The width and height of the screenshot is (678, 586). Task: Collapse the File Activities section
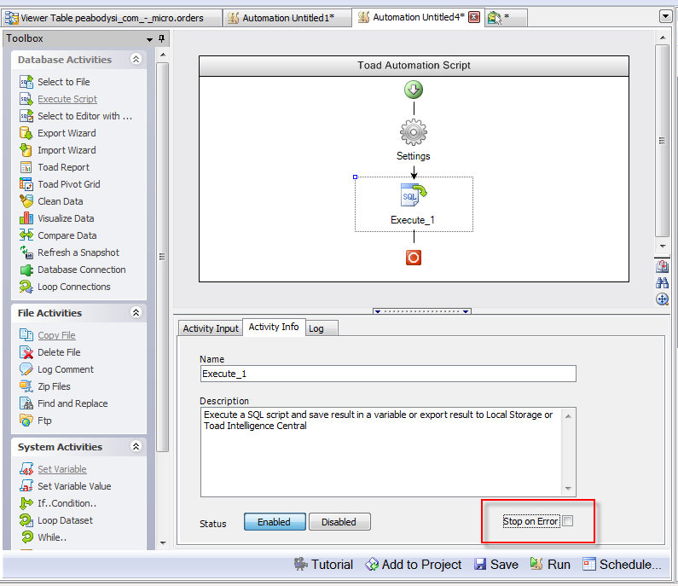point(136,313)
